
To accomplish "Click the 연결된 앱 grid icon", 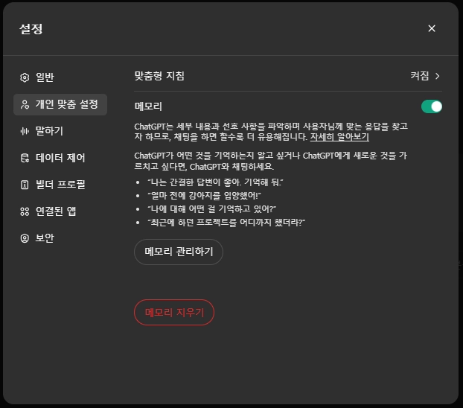I will (x=25, y=211).
